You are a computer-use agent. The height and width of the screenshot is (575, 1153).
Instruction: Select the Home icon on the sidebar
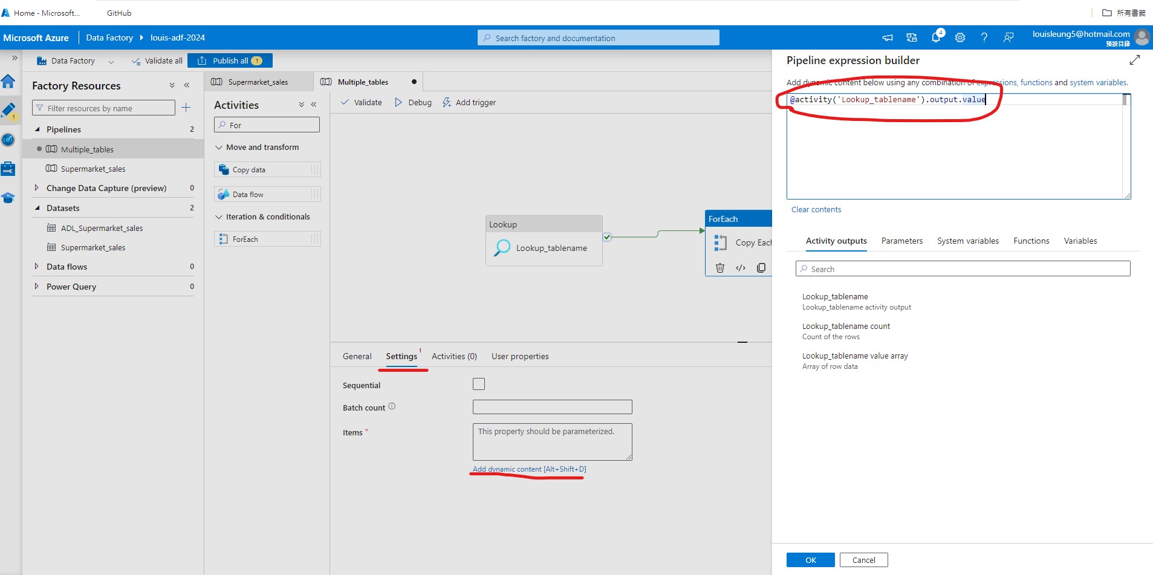tap(9, 81)
